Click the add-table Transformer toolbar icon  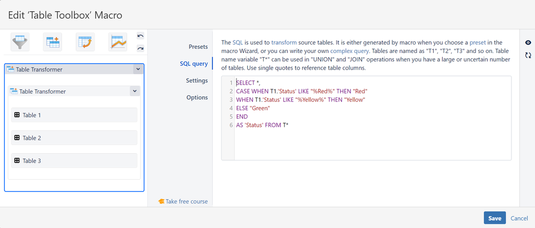coord(53,42)
